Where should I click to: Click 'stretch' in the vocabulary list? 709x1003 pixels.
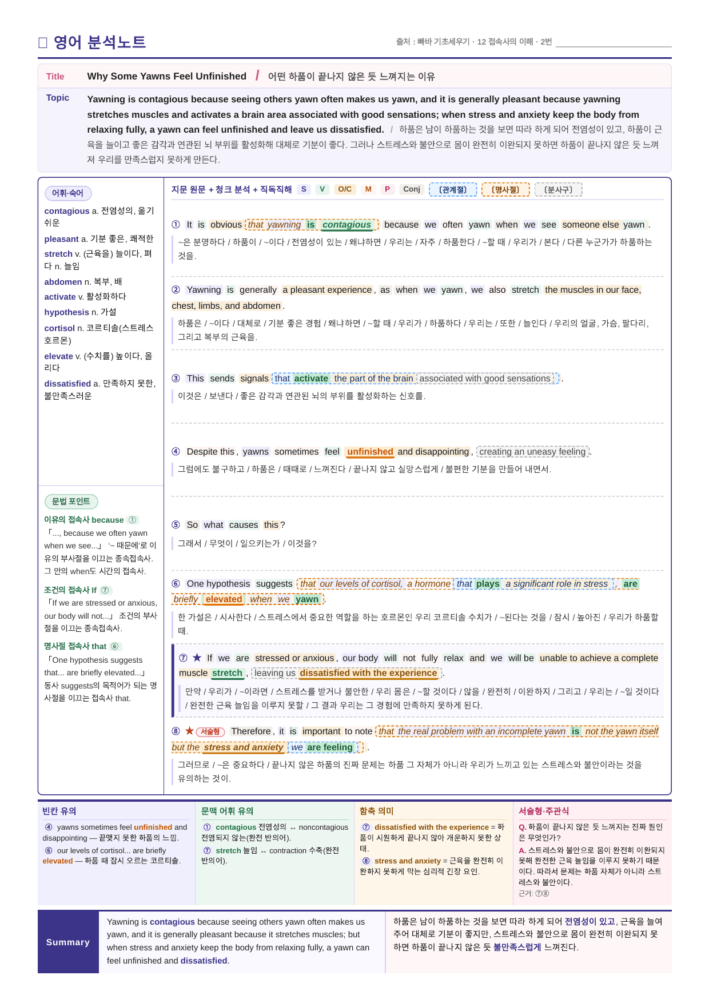tap(58, 254)
